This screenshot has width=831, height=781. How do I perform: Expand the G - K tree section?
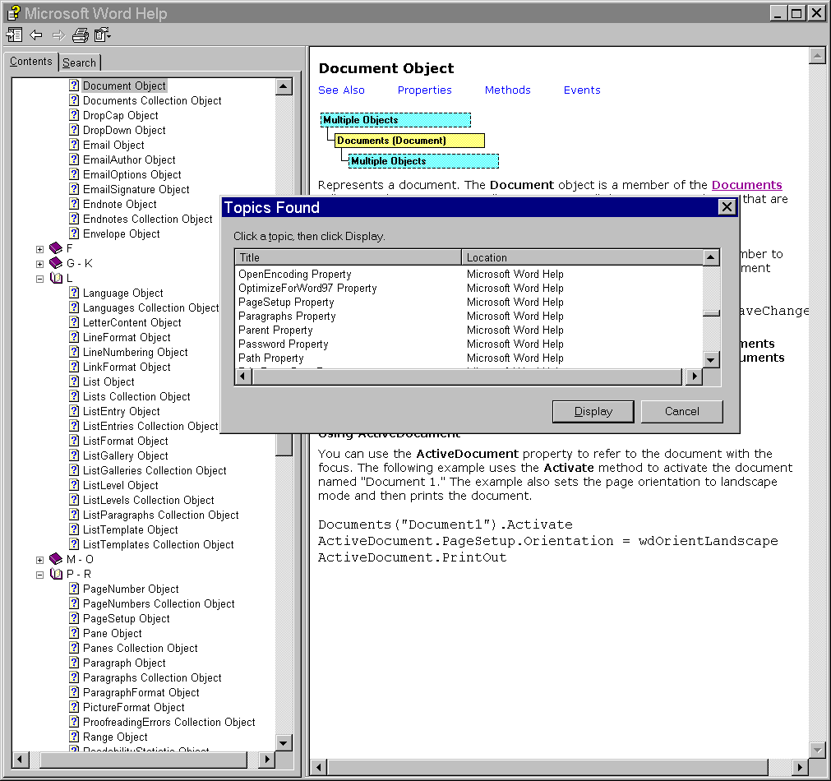[39, 263]
